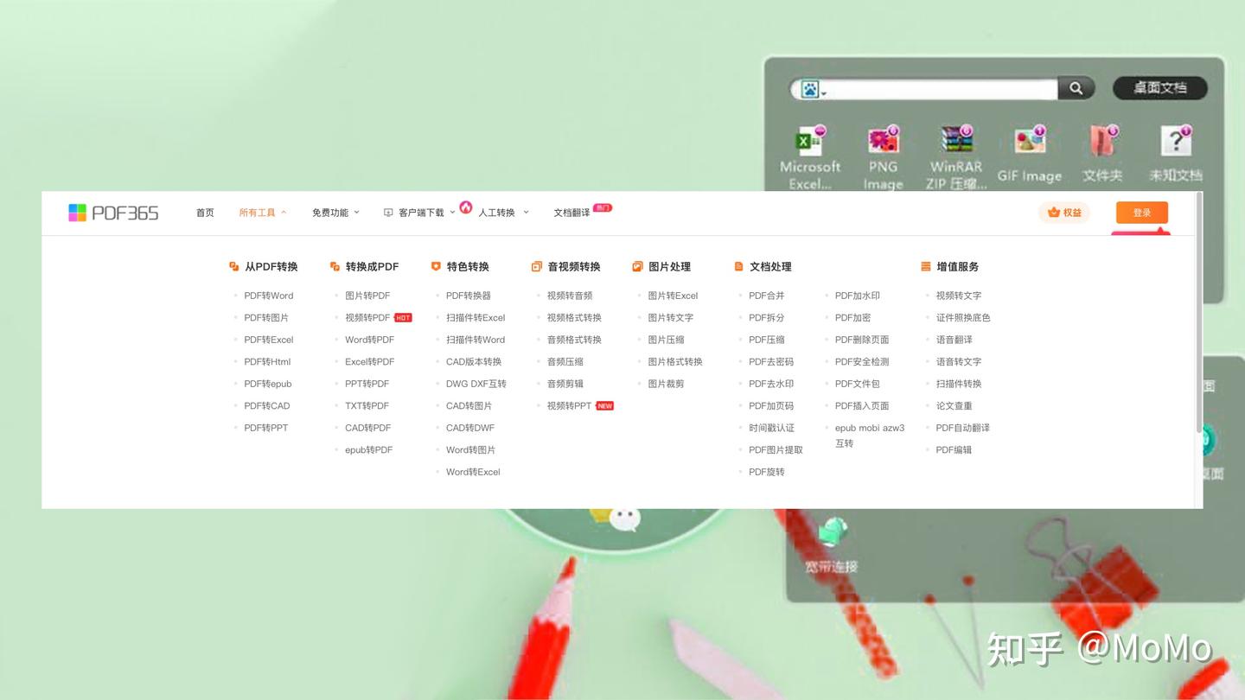Select the Word转图片 link
The width and height of the screenshot is (1245, 700).
[x=471, y=450]
